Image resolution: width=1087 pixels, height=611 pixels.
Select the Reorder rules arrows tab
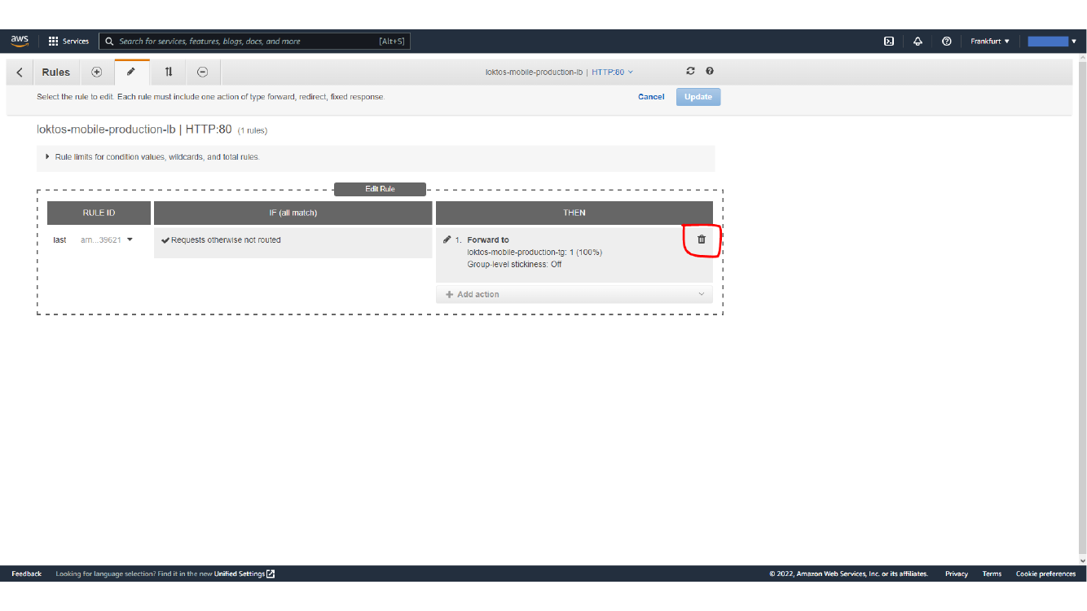pyautogui.click(x=168, y=72)
